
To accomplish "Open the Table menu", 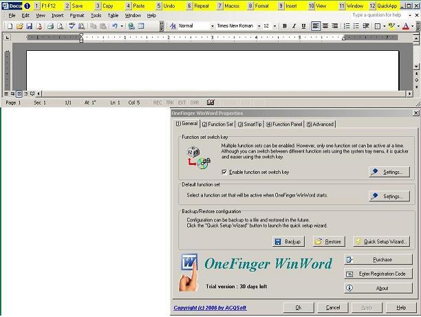I will coord(113,16).
